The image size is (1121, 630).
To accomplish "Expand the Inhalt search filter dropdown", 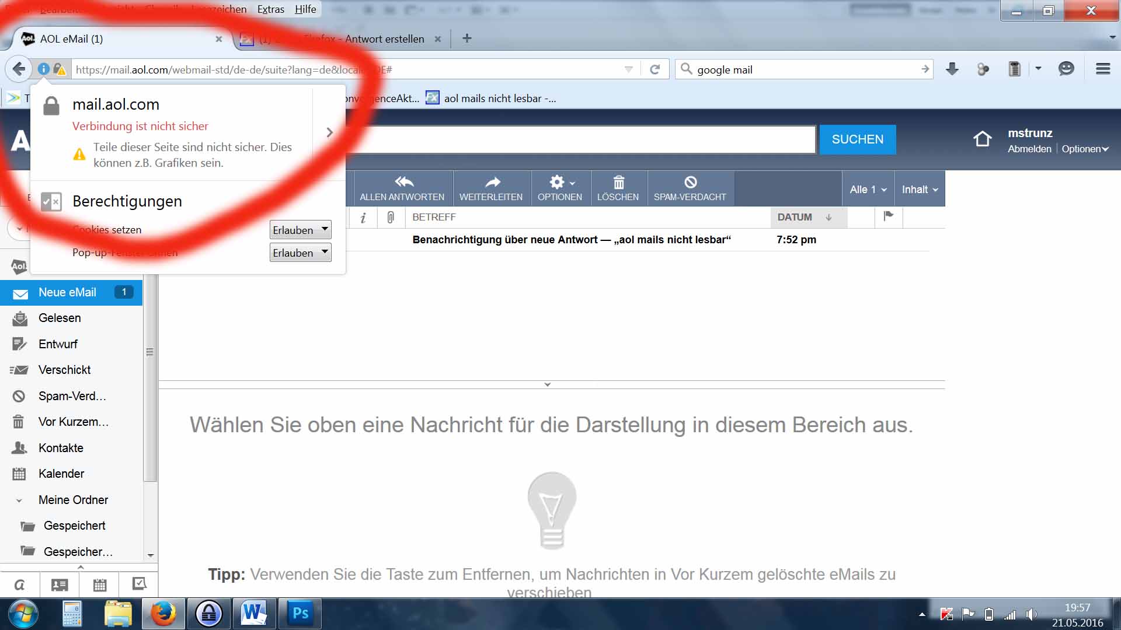I will coord(920,189).
